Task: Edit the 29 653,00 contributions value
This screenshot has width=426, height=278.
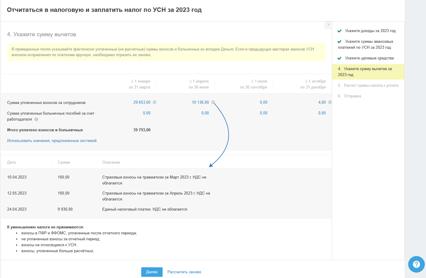Action: click(x=142, y=102)
